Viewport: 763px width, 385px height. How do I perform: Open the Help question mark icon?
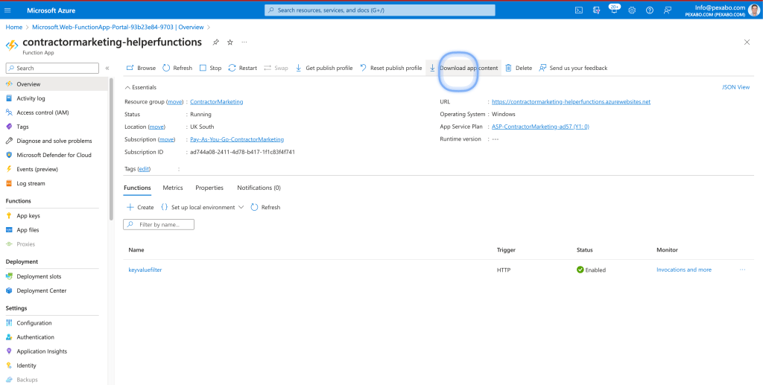pos(650,10)
